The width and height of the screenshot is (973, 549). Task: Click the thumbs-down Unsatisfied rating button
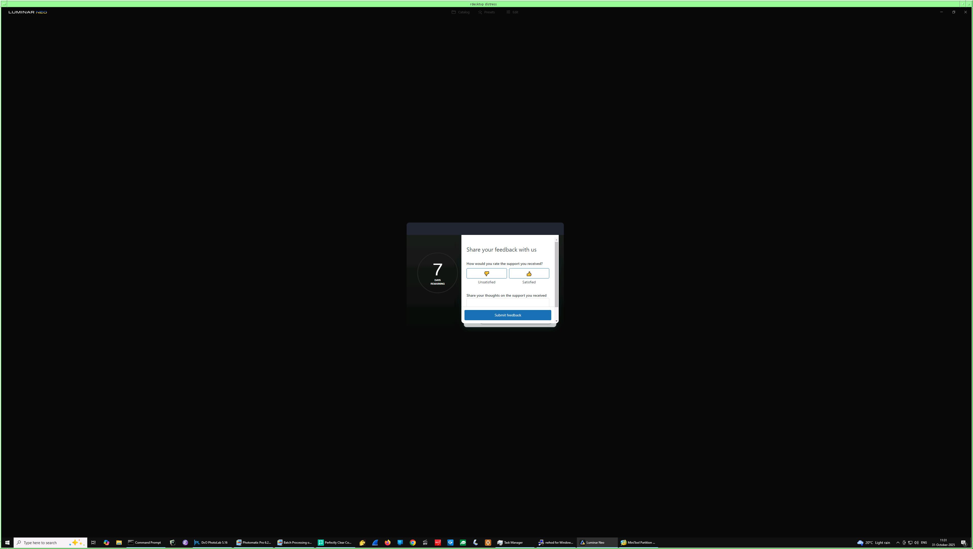[486, 273]
